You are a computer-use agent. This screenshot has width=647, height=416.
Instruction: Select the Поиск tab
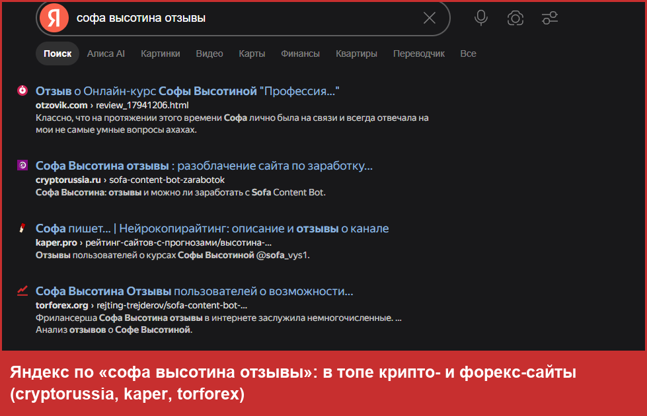pos(57,53)
